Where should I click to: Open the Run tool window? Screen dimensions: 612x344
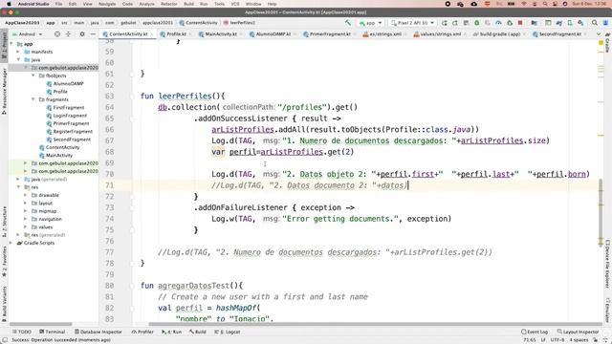(171, 332)
